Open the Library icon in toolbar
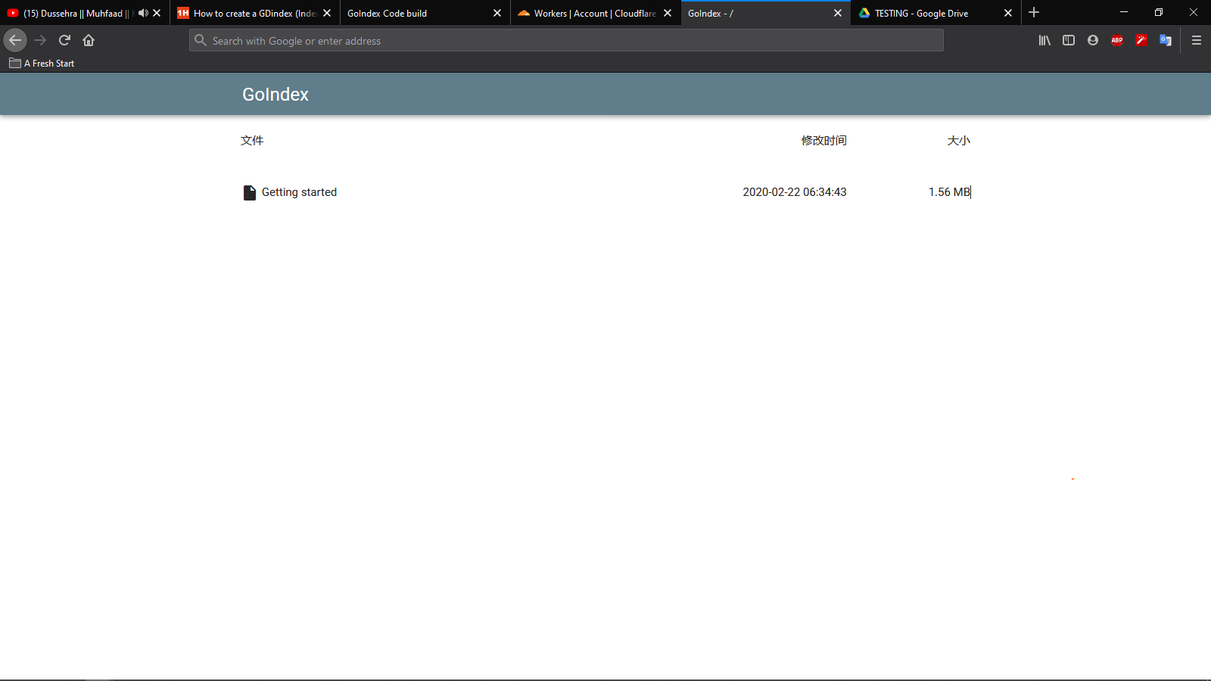This screenshot has width=1211, height=681. [1044, 40]
